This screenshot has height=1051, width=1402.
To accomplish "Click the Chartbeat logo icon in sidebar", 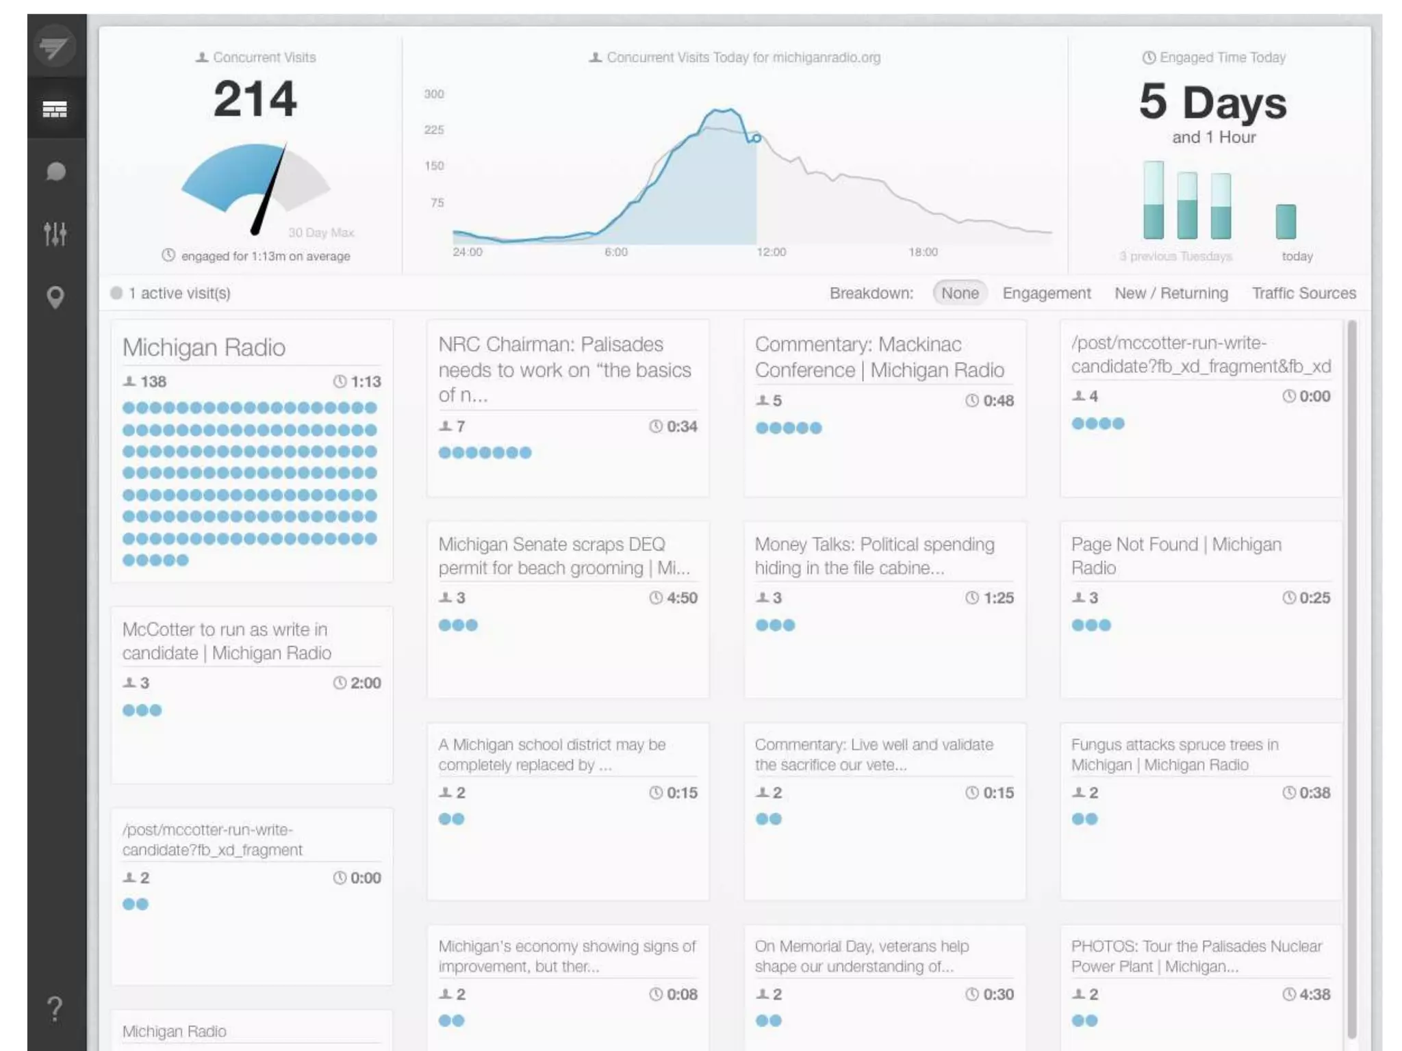I will [x=54, y=47].
